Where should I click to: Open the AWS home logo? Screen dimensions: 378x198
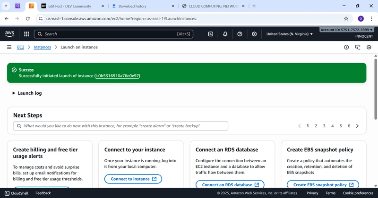click(x=9, y=34)
